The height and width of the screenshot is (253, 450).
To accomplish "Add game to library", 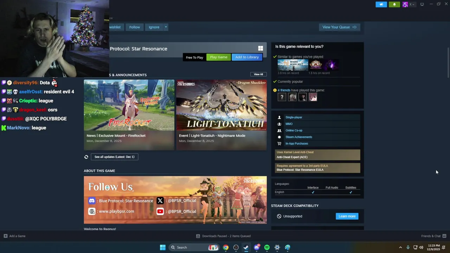I will tap(247, 57).
